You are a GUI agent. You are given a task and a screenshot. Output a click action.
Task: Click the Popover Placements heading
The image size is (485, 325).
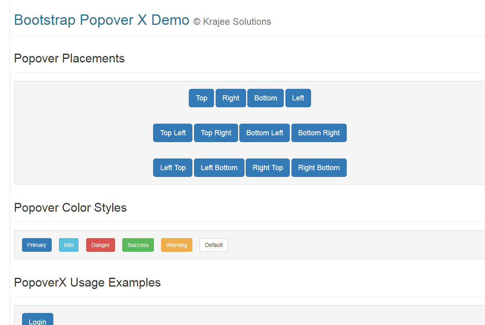(69, 58)
